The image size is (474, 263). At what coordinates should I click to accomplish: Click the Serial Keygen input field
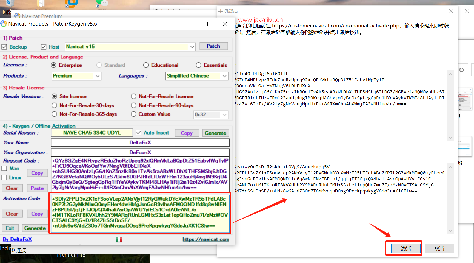92,133
